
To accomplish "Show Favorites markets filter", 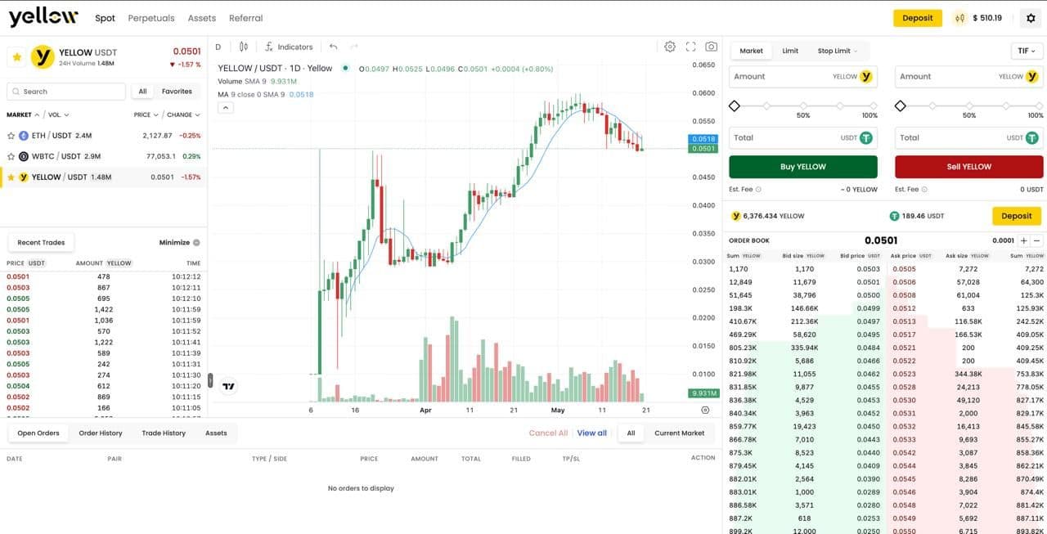I will pos(177,92).
